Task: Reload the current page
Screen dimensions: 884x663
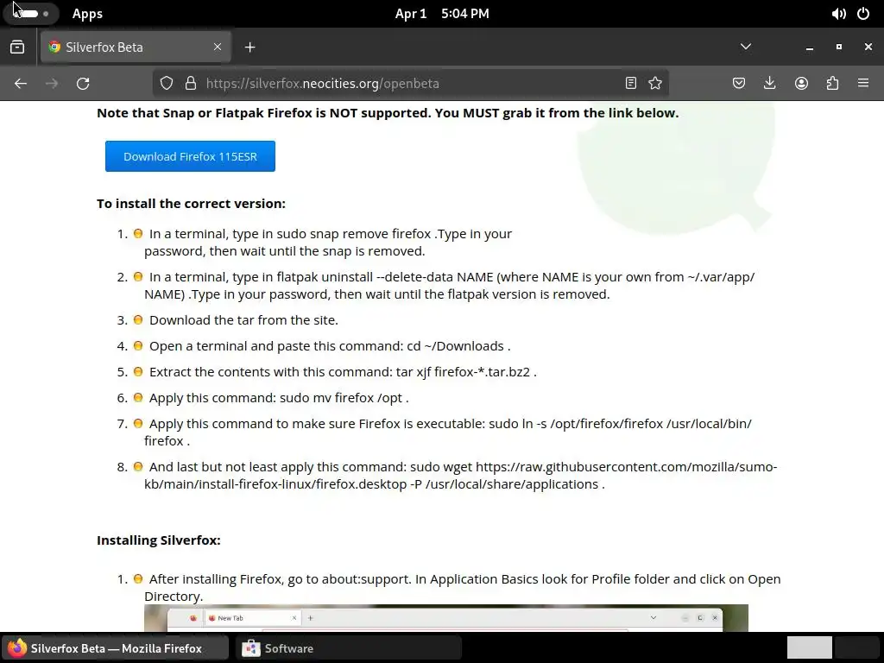Action: tap(83, 84)
